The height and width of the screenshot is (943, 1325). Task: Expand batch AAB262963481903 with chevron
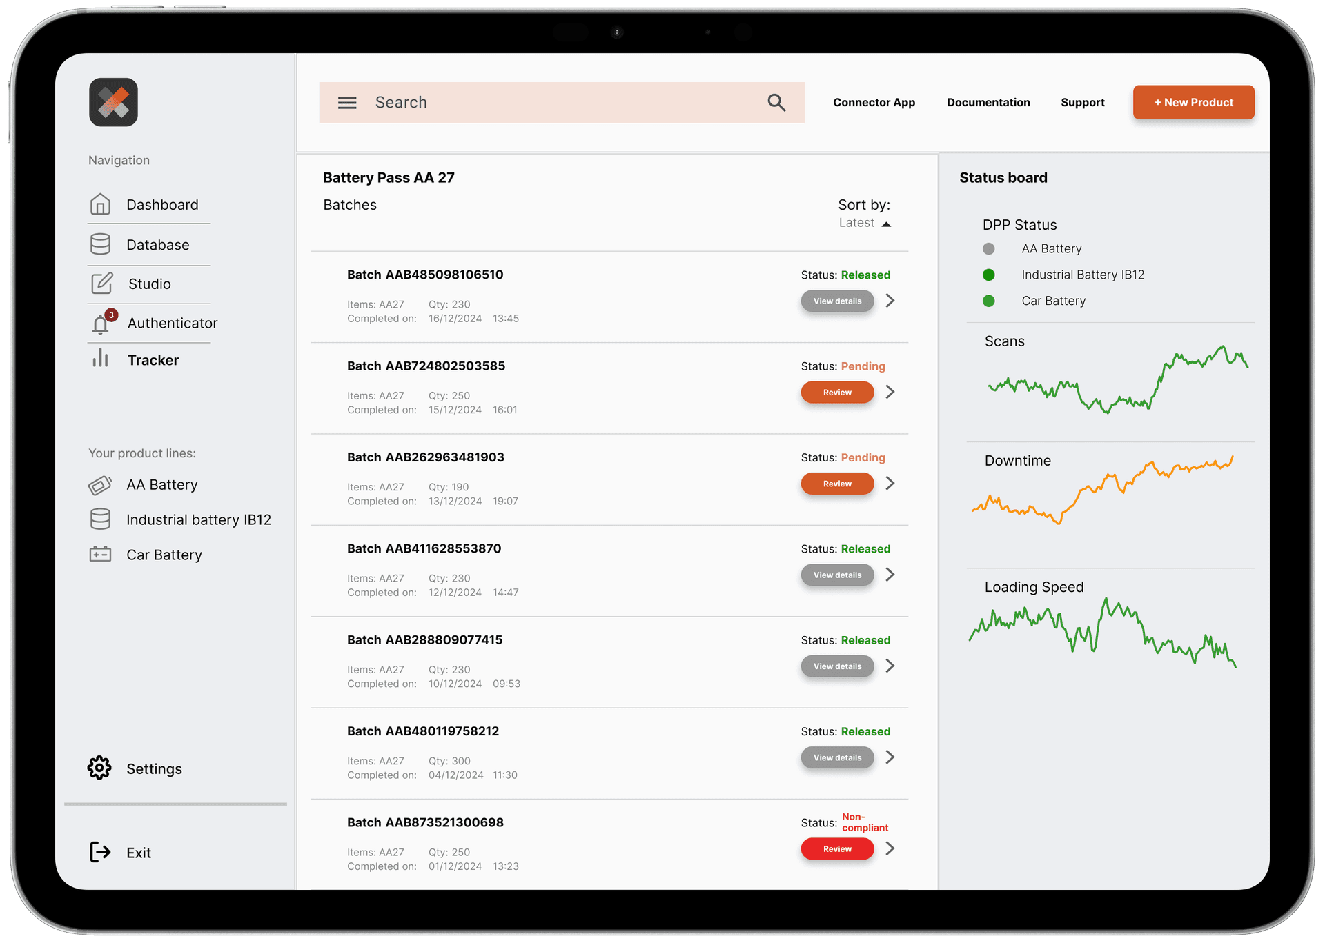pos(890,483)
